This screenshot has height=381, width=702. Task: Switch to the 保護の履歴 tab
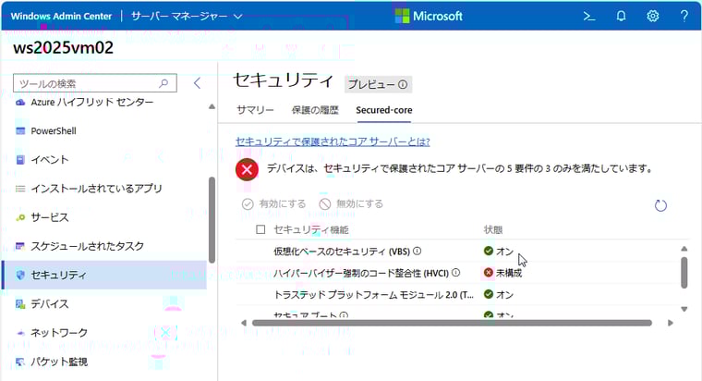pyautogui.click(x=315, y=110)
